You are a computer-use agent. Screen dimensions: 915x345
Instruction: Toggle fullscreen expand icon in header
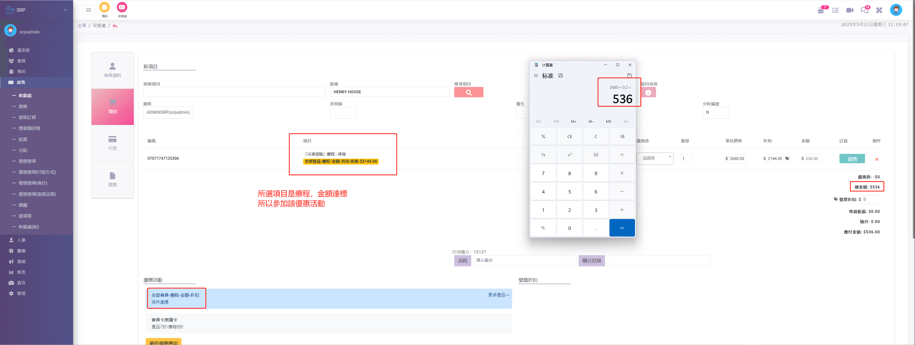click(879, 10)
